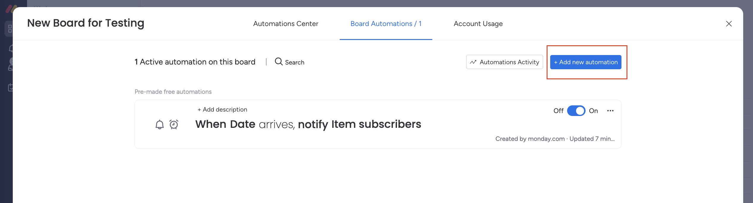The width and height of the screenshot is (753, 203).
Task: Open the three-dot menu for the automation
Action: coord(610,111)
